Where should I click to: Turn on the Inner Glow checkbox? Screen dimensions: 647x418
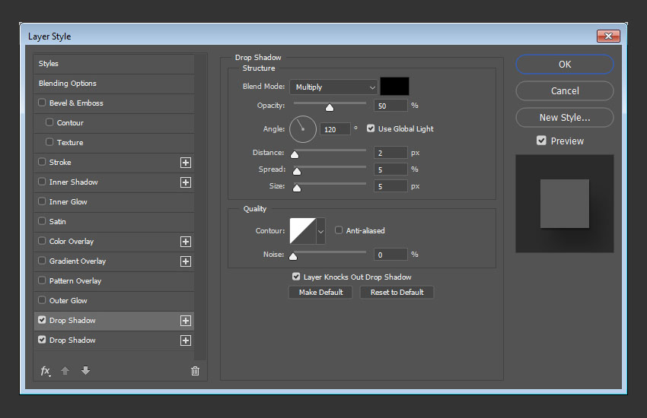pos(42,201)
